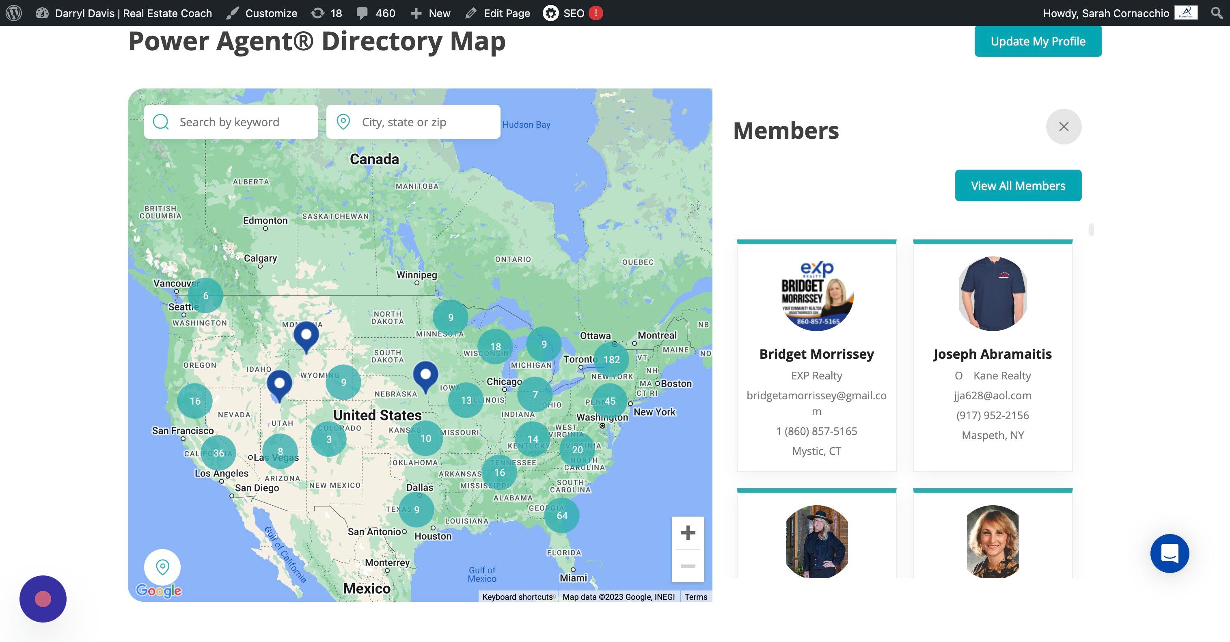Viewport: 1230px width, 642px height.
Task: Click the purple round button with red dot
Action: (43, 599)
